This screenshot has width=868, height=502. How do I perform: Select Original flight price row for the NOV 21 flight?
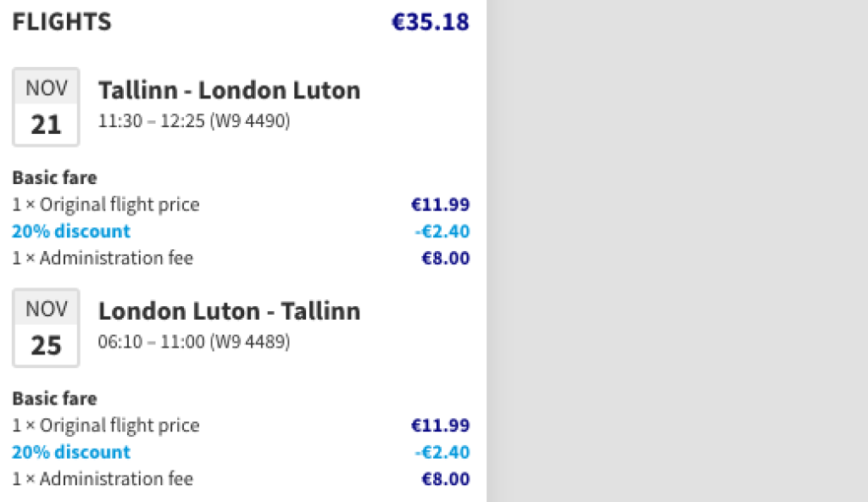coord(106,204)
